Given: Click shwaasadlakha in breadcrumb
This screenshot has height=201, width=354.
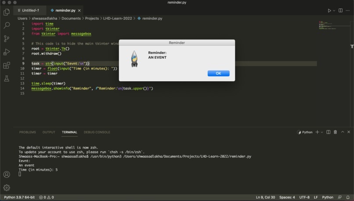Looking at the screenshot, I should pyautogui.click(x=44, y=18).
